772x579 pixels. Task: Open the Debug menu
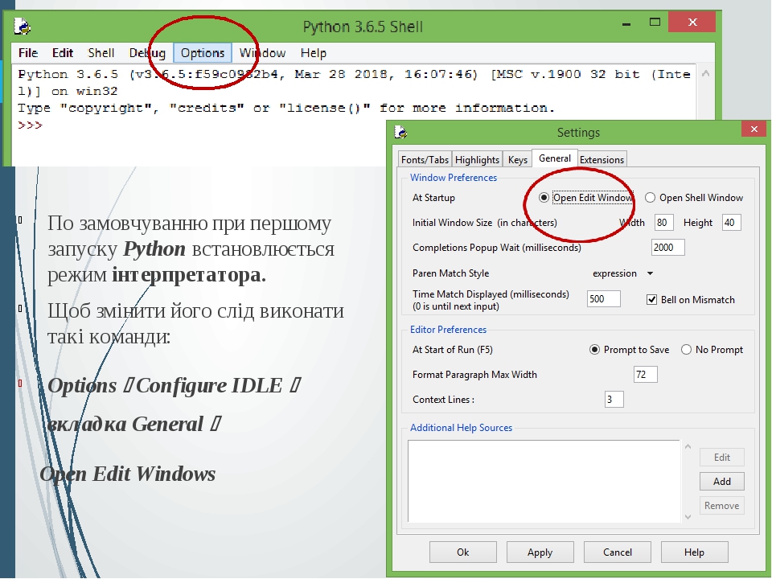pyautogui.click(x=147, y=53)
